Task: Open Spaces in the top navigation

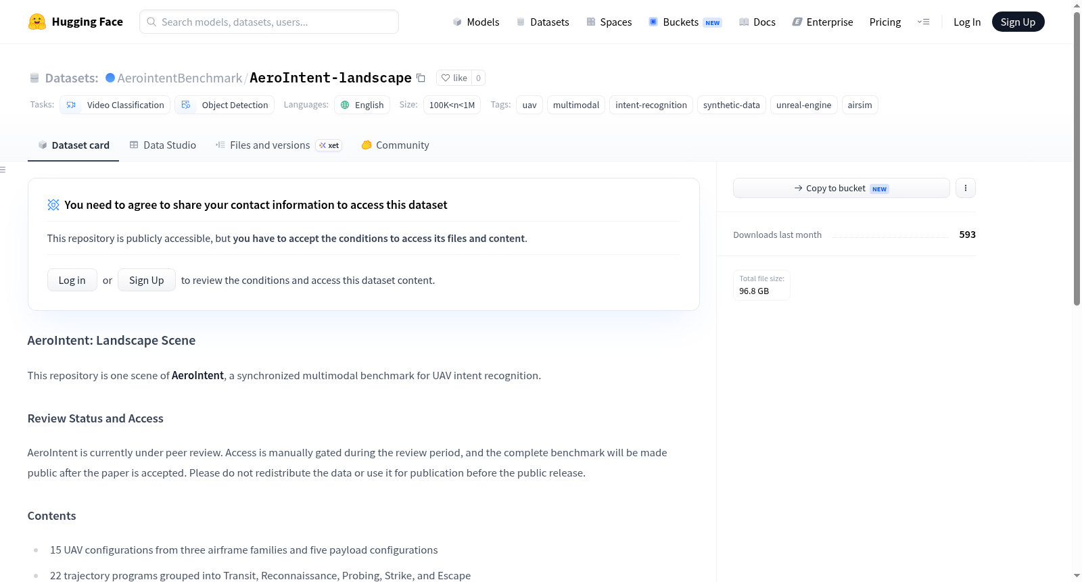Action: coord(609,22)
